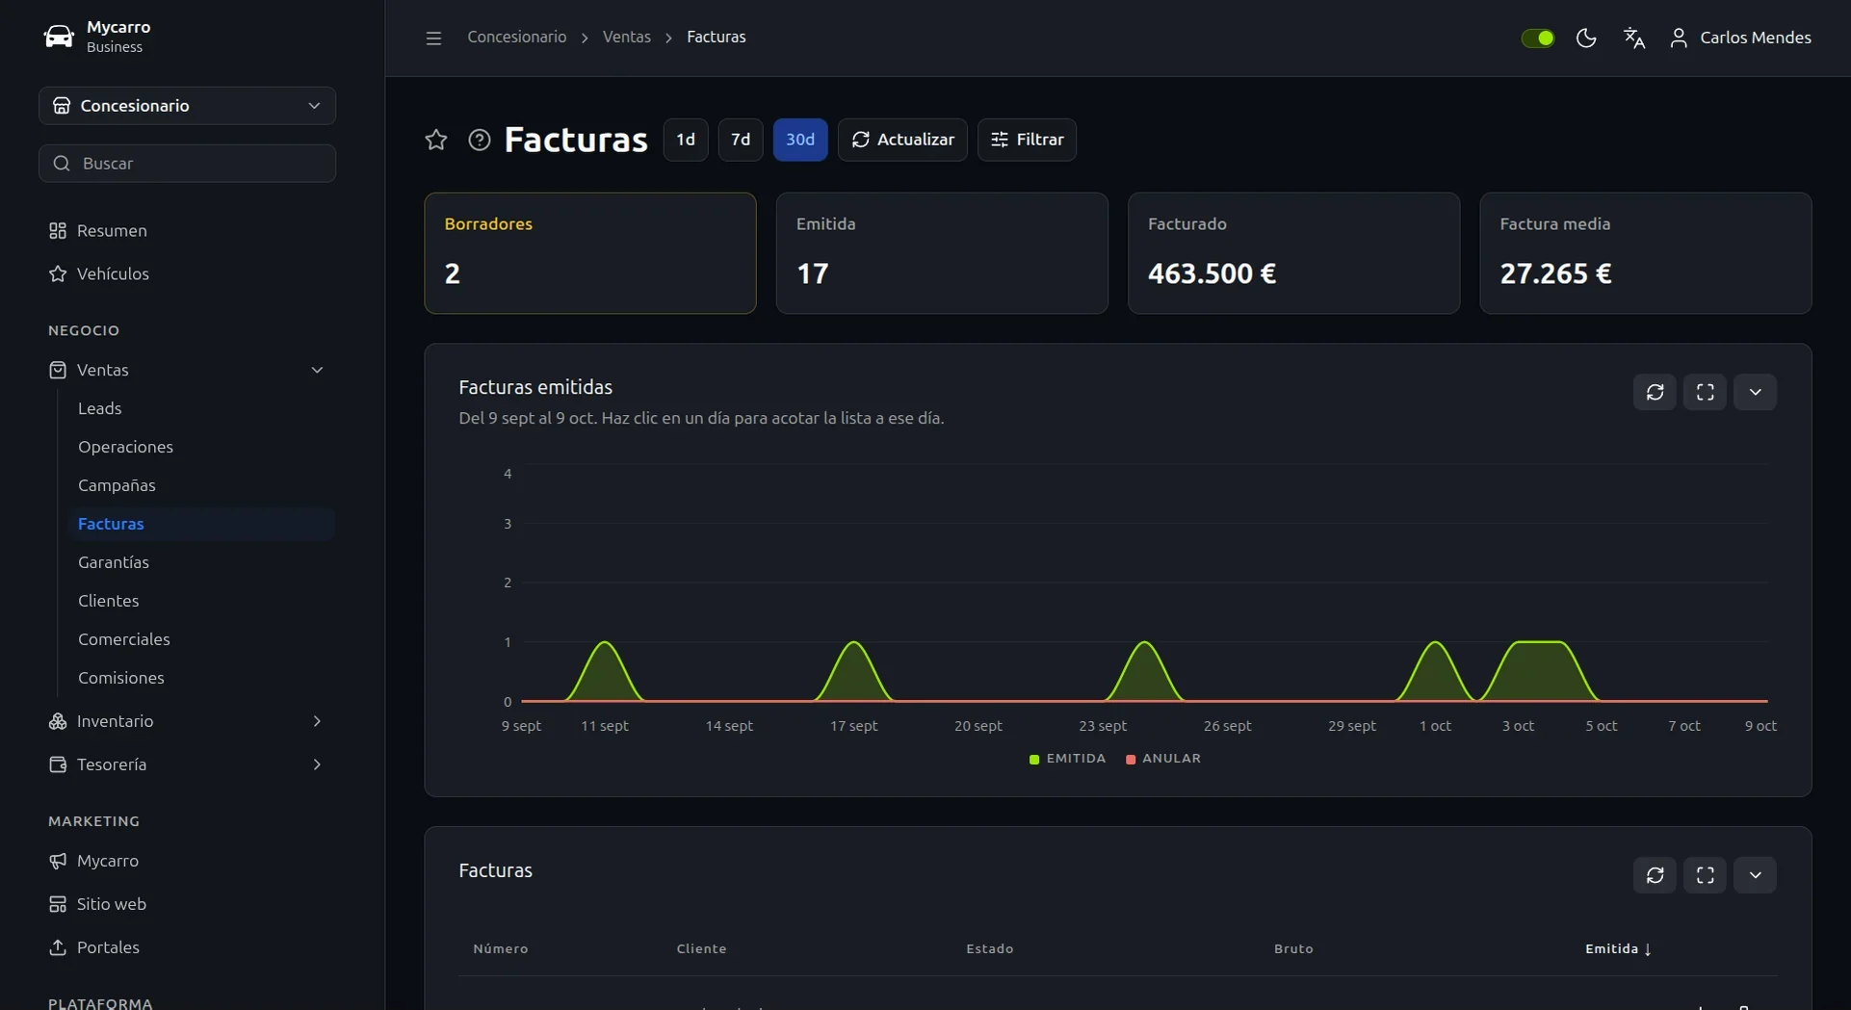The width and height of the screenshot is (1851, 1010).
Task: Switch to dark mode moon icon
Action: pyautogui.click(x=1586, y=38)
